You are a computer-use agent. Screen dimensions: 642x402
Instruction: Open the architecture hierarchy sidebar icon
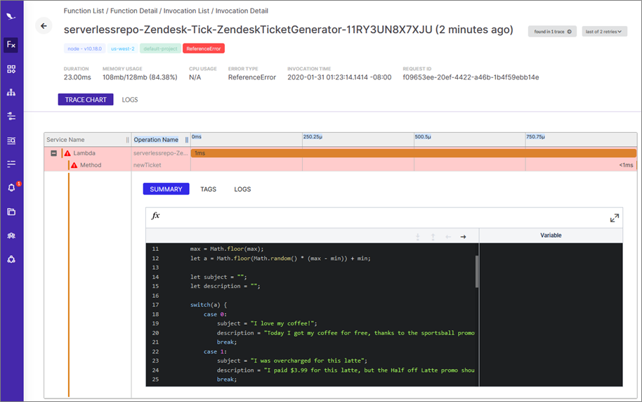pos(11,93)
